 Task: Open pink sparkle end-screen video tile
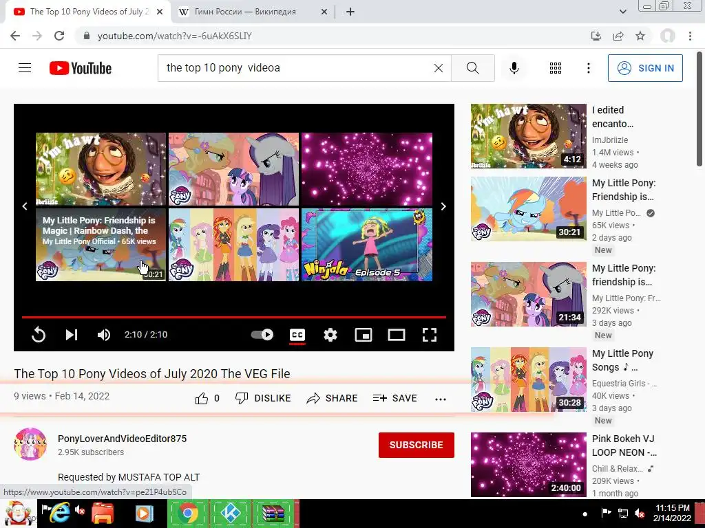pos(367,169)
